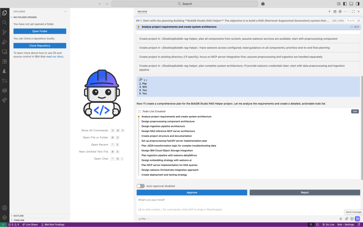Open Explorer more actions menu
This screenshot has width=363, height=227.
[x=65, y=12]
